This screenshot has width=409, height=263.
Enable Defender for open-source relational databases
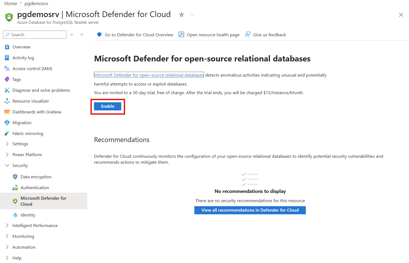[x=108, y=106]
